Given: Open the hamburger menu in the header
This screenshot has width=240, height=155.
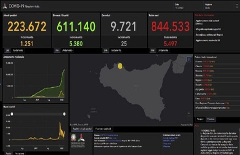Looking at the screenshot, I should [x=237, y=6].
